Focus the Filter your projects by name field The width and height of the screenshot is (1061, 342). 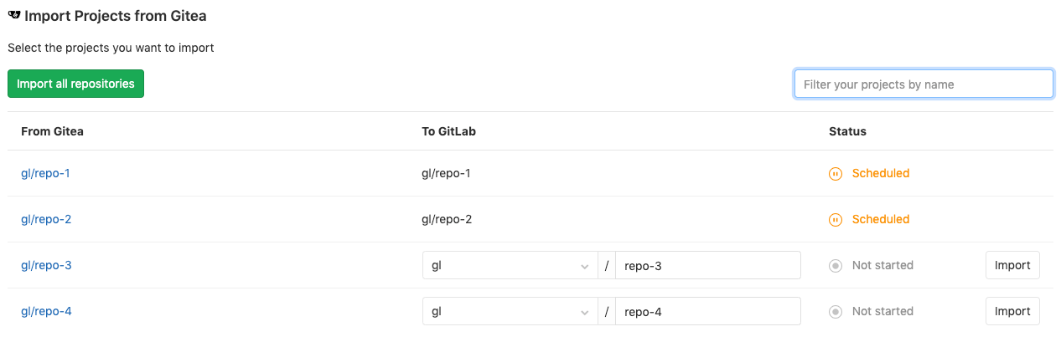pos(923,84)
